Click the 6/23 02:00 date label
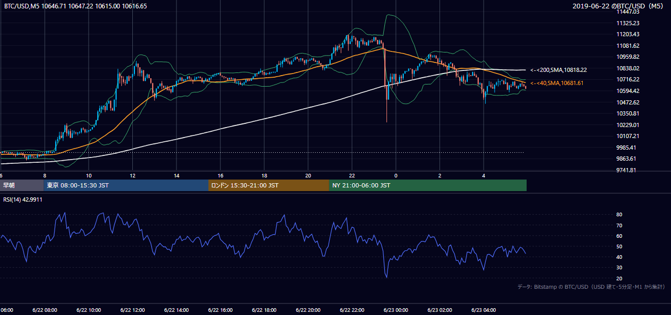 pos(439,310)
